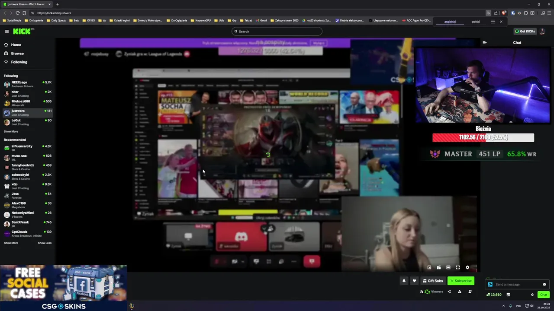Open NaprawaGPU bookmark folder
The height and width of the screenshot is (311, 554).
click(x=200, y=20)
